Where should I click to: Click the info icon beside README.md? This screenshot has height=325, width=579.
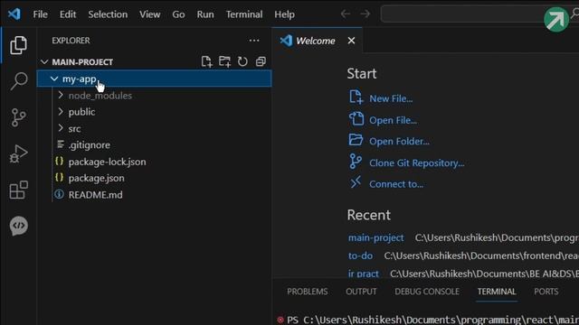59,194
